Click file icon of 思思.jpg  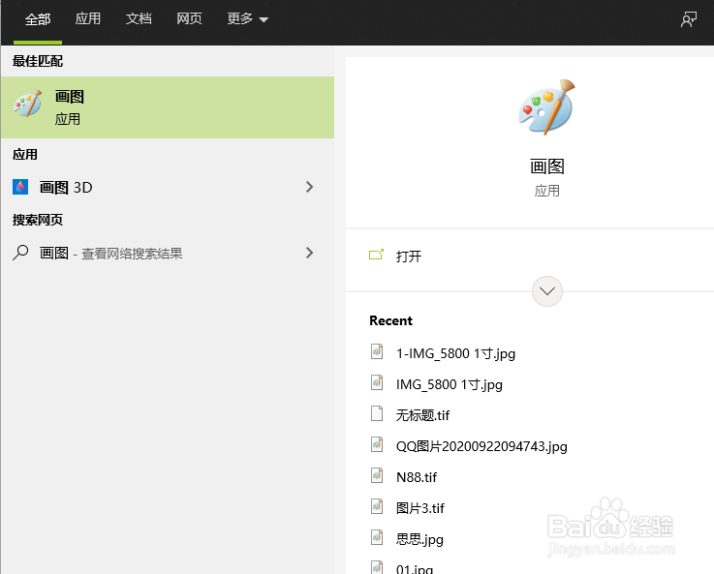pyautogui.click(x=377, y=537)
